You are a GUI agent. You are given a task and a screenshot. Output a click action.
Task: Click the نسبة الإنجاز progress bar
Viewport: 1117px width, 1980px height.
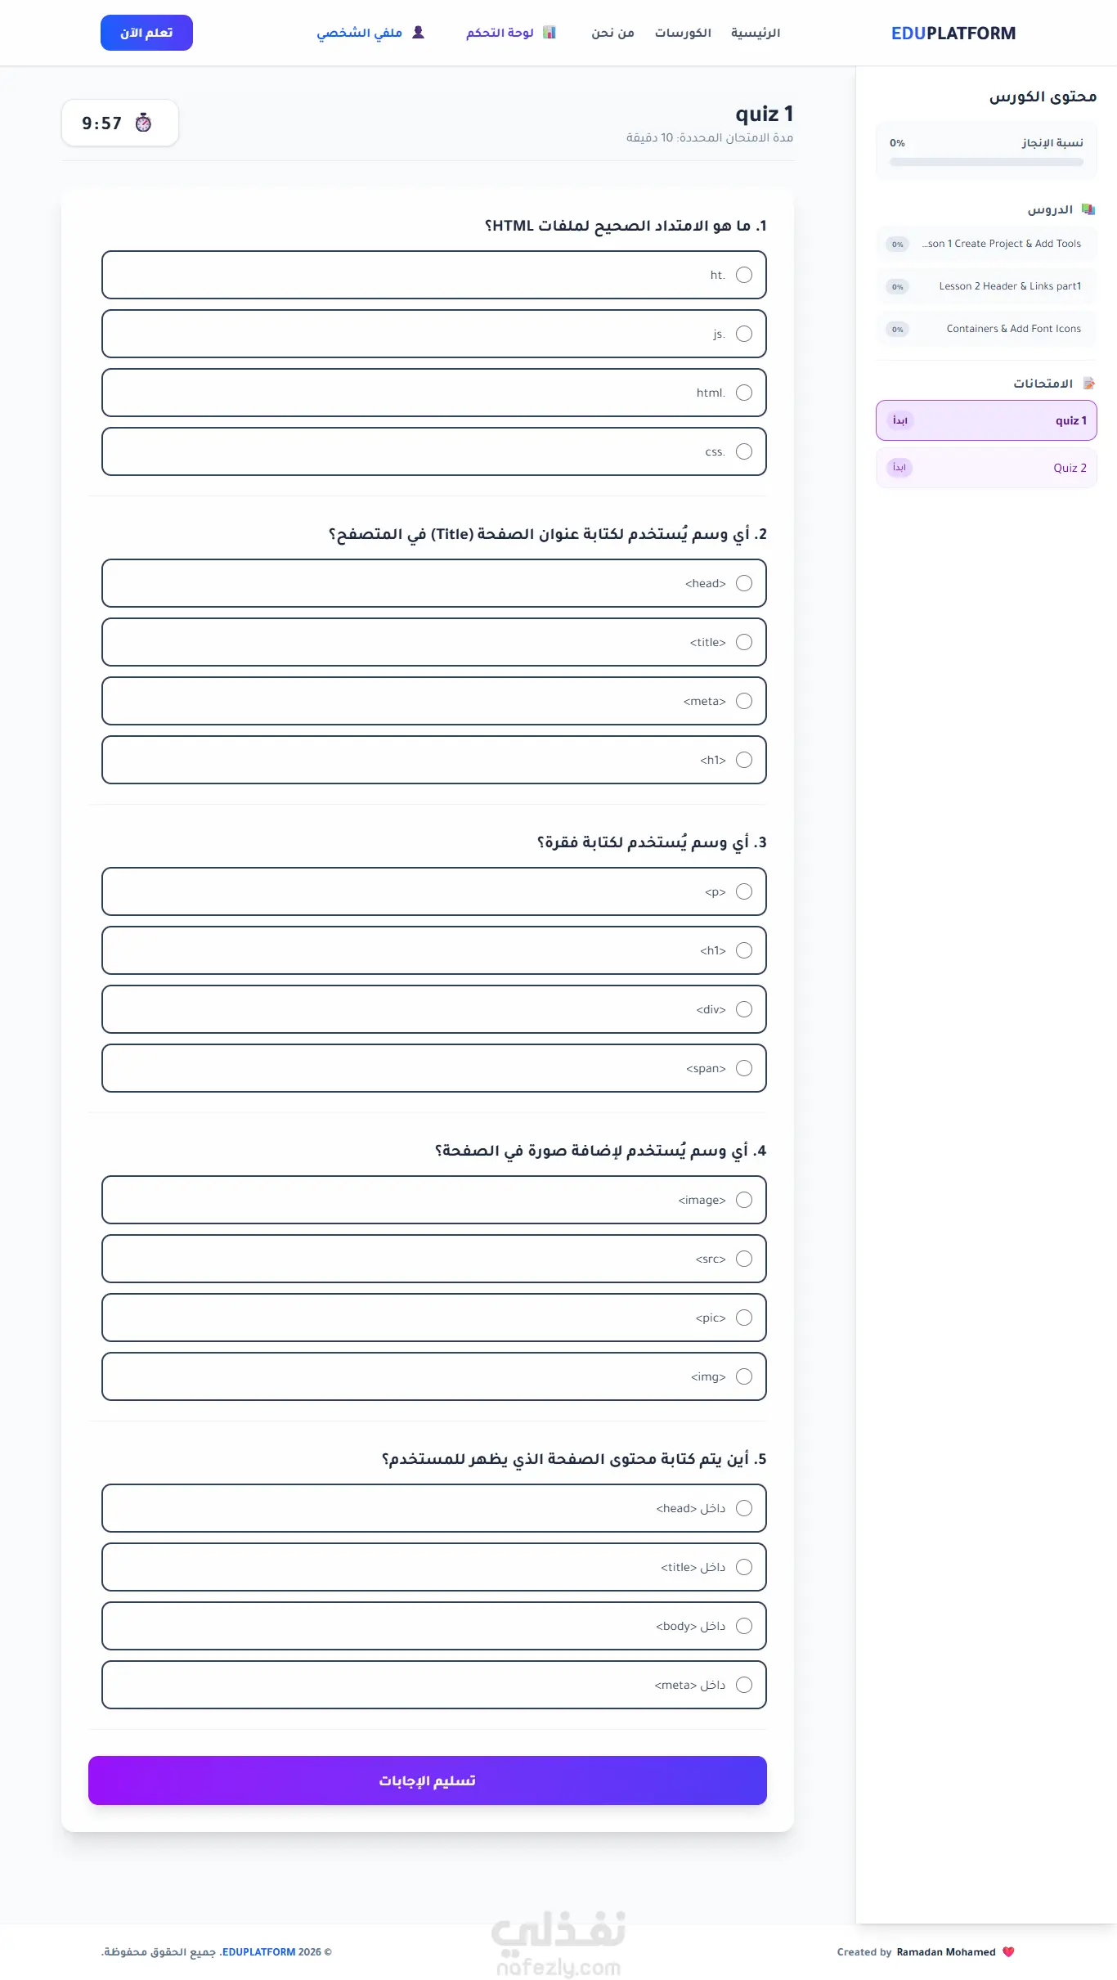[x=986, y=162]
